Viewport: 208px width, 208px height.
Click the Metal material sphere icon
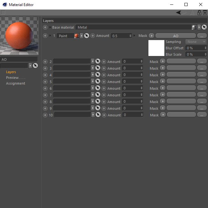194,27
